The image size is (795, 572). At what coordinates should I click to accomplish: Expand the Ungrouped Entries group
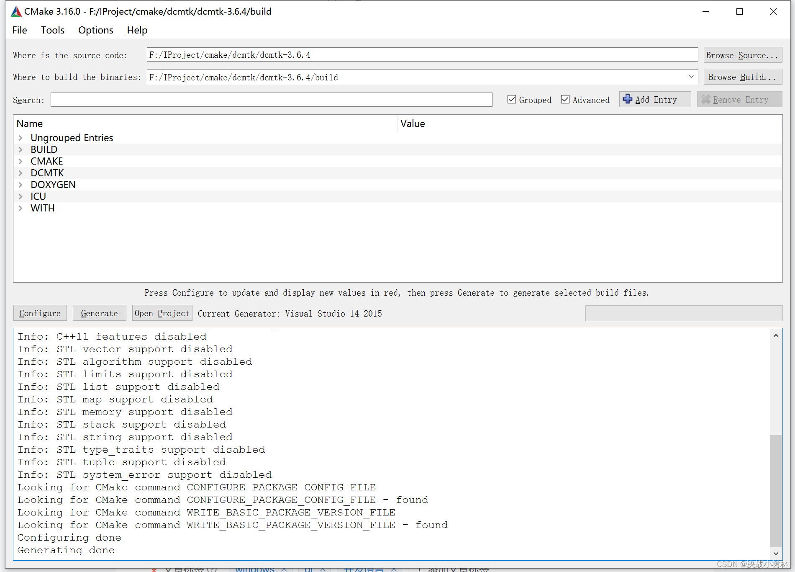click(21, 137)
